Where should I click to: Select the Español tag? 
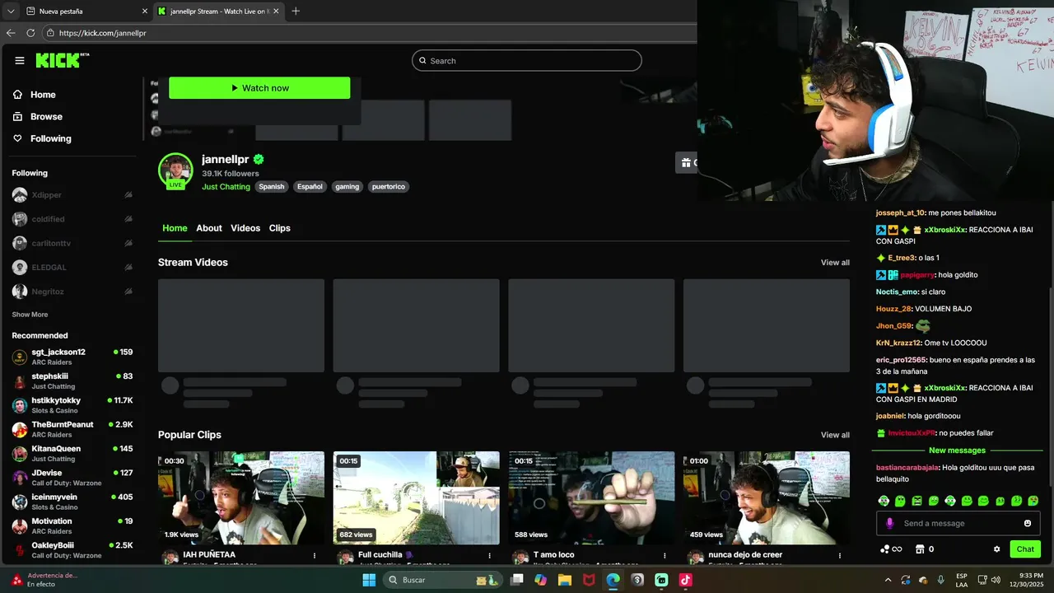[310, 187]
